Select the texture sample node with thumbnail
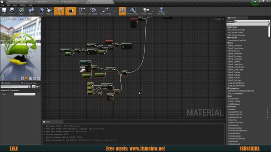This screenshot has height=152, width=271. tap(86, 66)
